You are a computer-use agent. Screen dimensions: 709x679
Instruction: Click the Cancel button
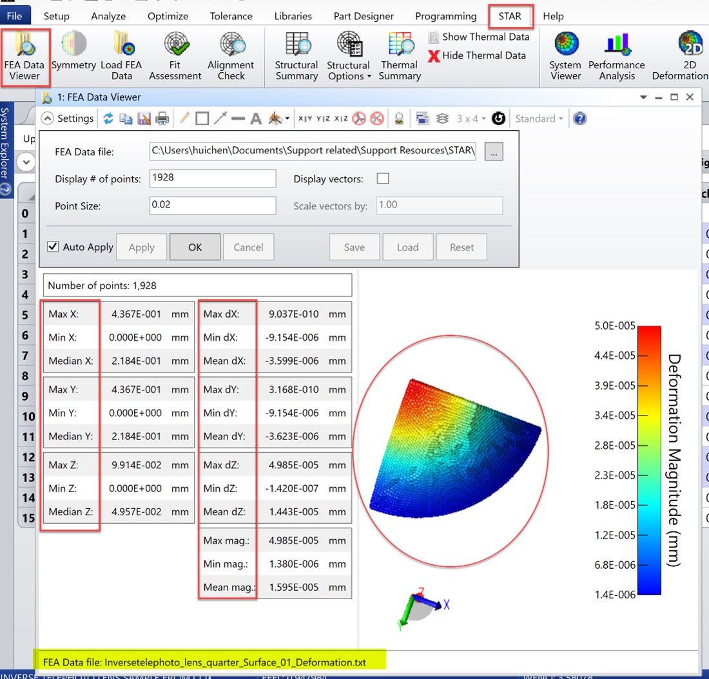click(248, 247)
